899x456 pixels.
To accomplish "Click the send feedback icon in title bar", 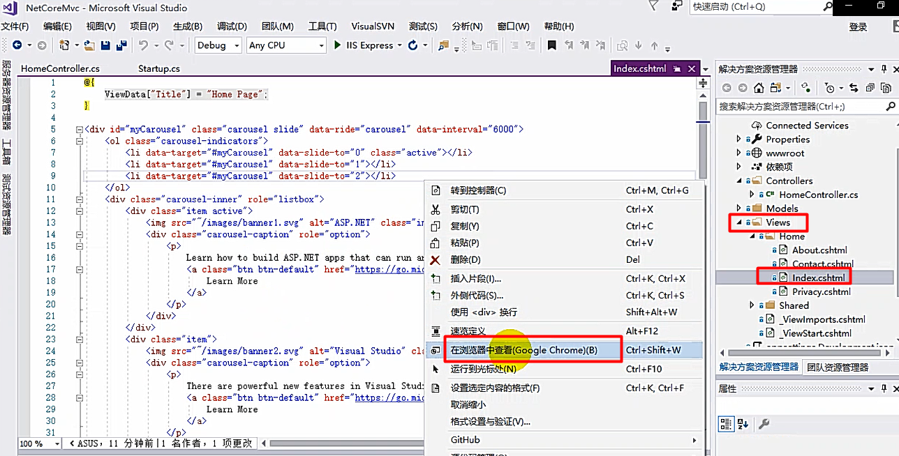I will pyautogui.click(x=676, y=6).
